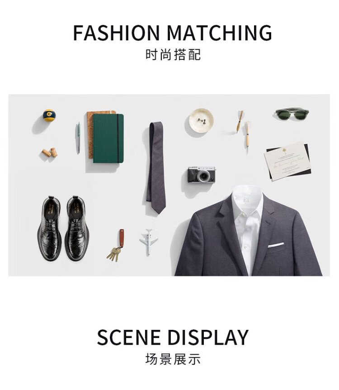Click the two wine corks
The height and width of the screenshot is (390, 339).
(x=50, y=152)
